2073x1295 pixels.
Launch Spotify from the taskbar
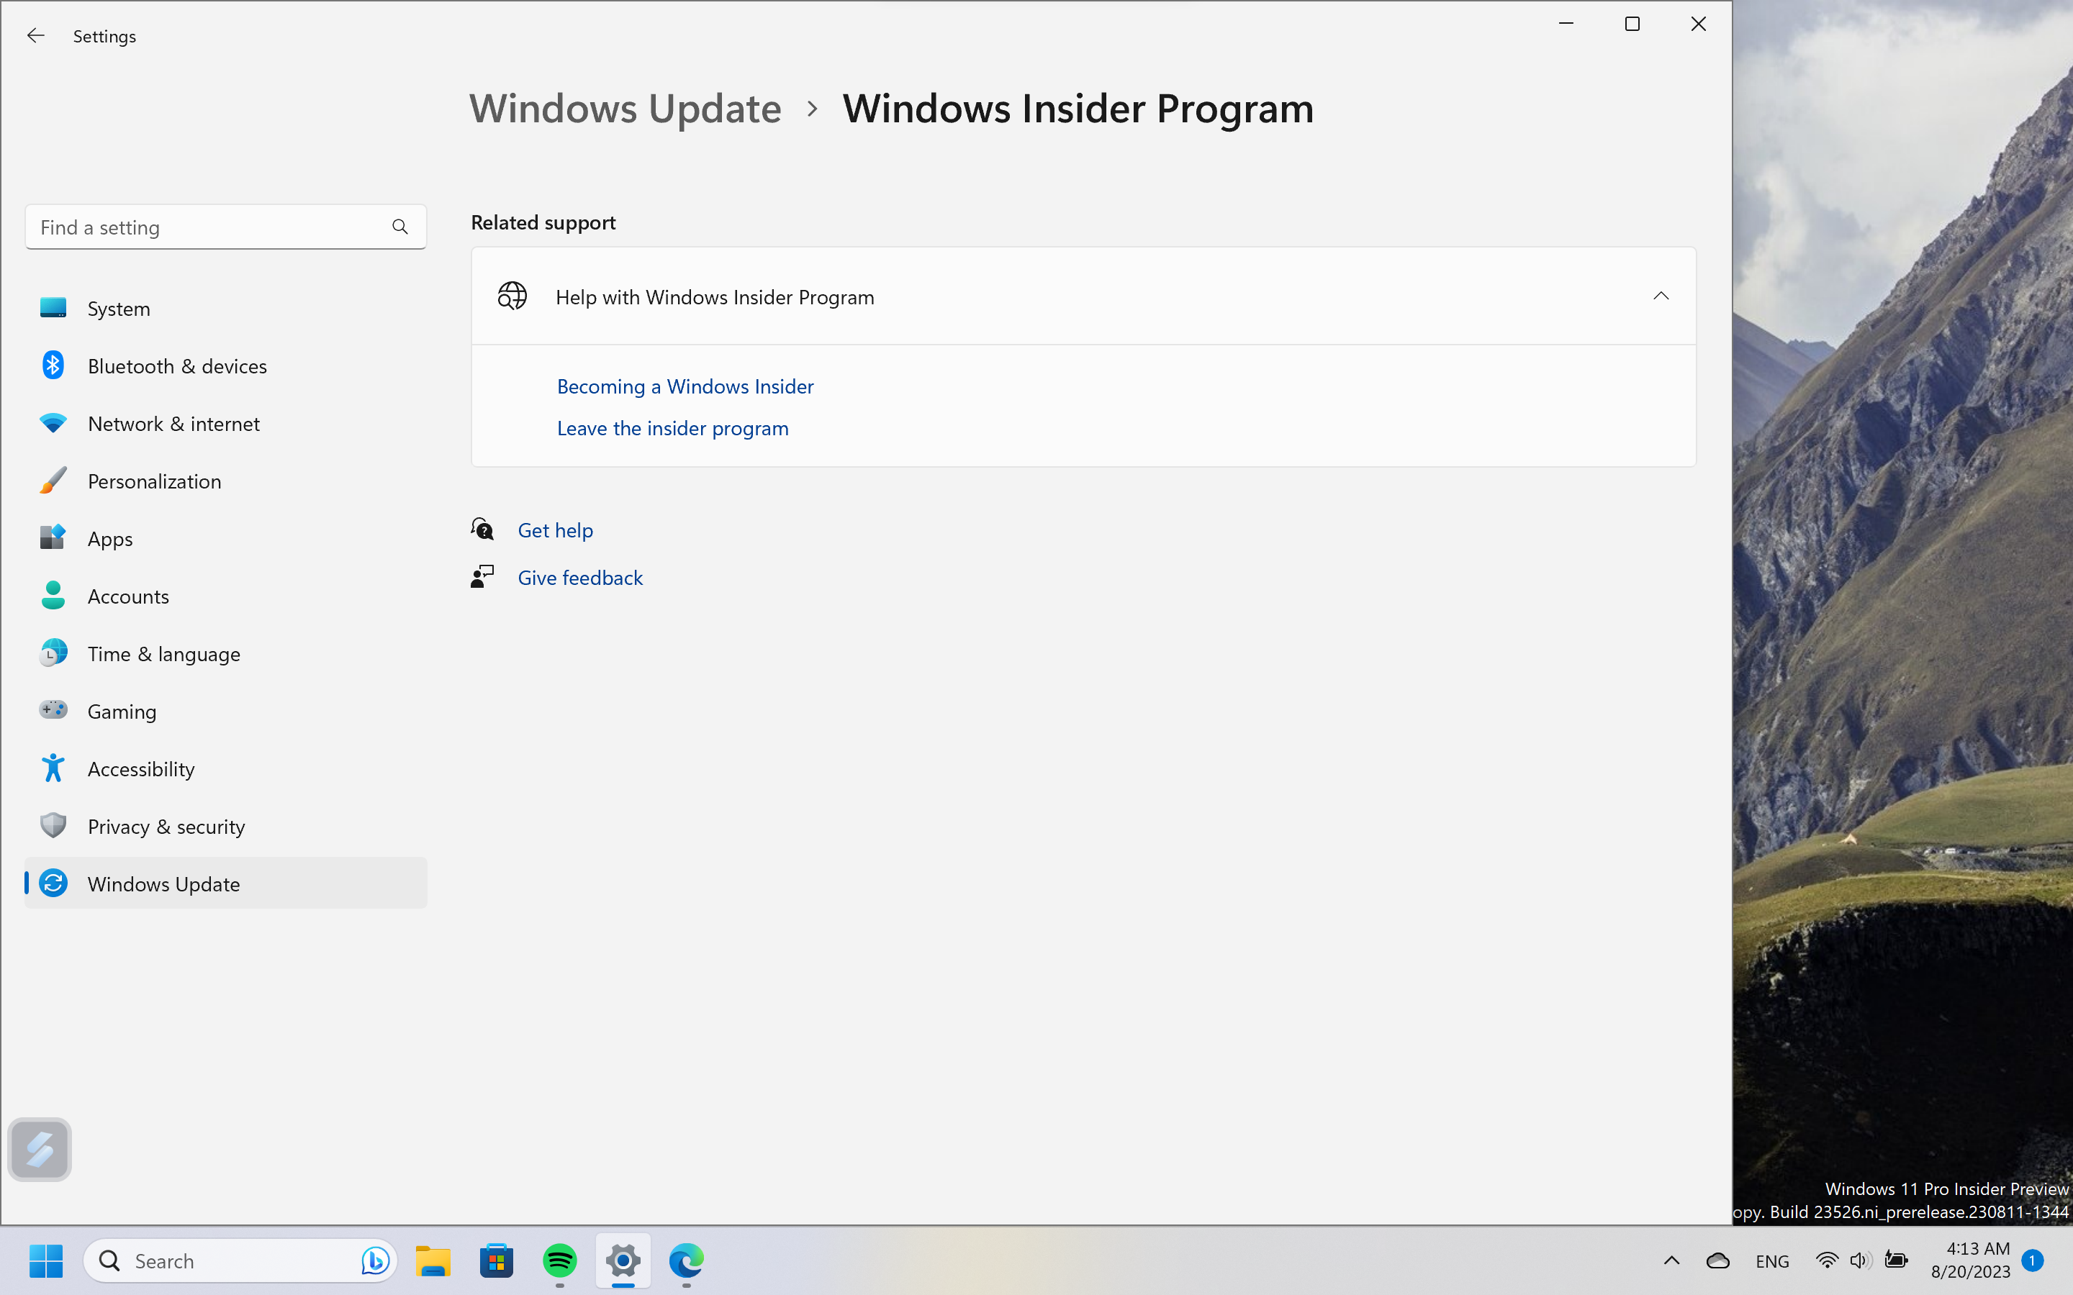559,1260
